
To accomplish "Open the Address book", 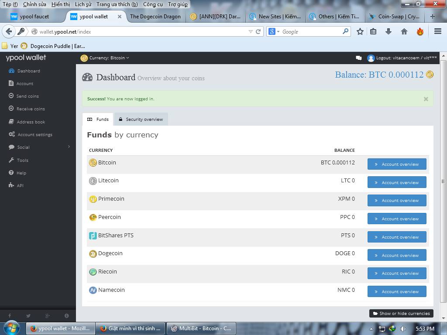I will click(x=27, y=122).
